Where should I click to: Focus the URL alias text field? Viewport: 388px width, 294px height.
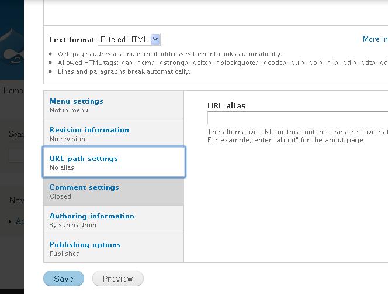[x=297, y=118]
